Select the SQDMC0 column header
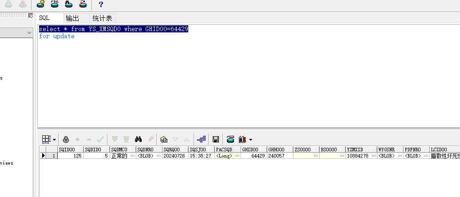 click(x=123, y=150)
